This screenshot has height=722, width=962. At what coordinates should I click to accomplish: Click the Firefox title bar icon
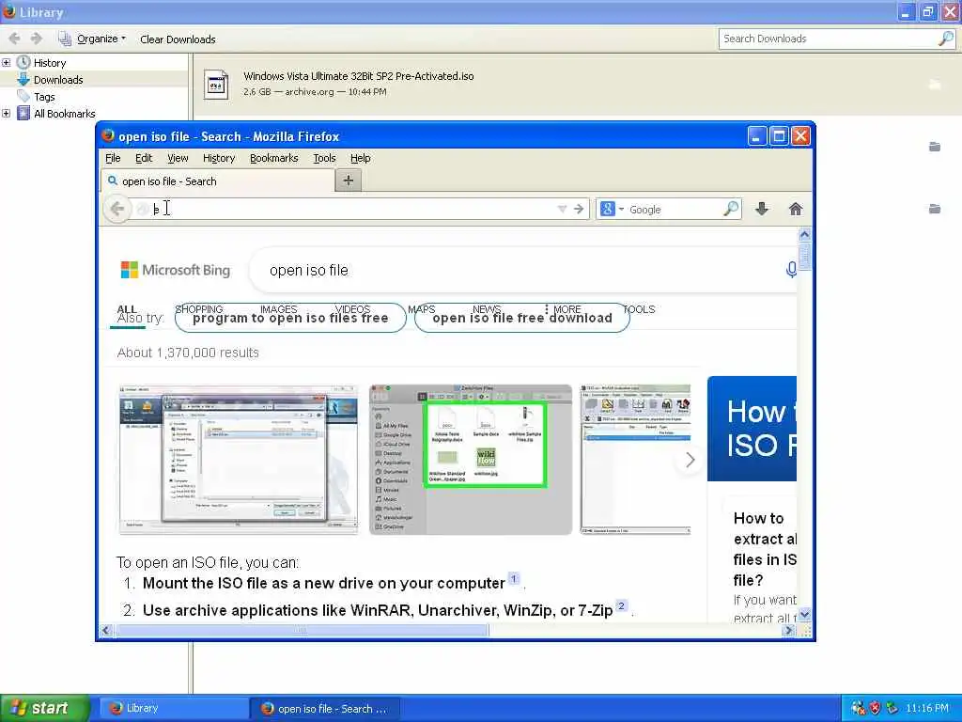pos(108,135)
